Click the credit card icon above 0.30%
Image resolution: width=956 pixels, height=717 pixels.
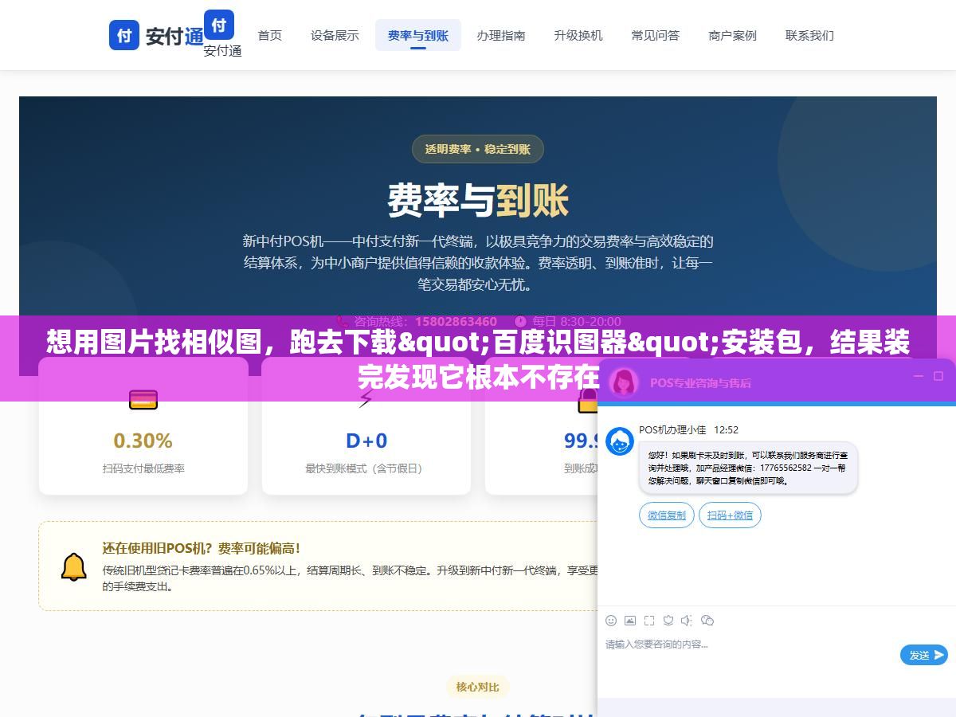143,399
